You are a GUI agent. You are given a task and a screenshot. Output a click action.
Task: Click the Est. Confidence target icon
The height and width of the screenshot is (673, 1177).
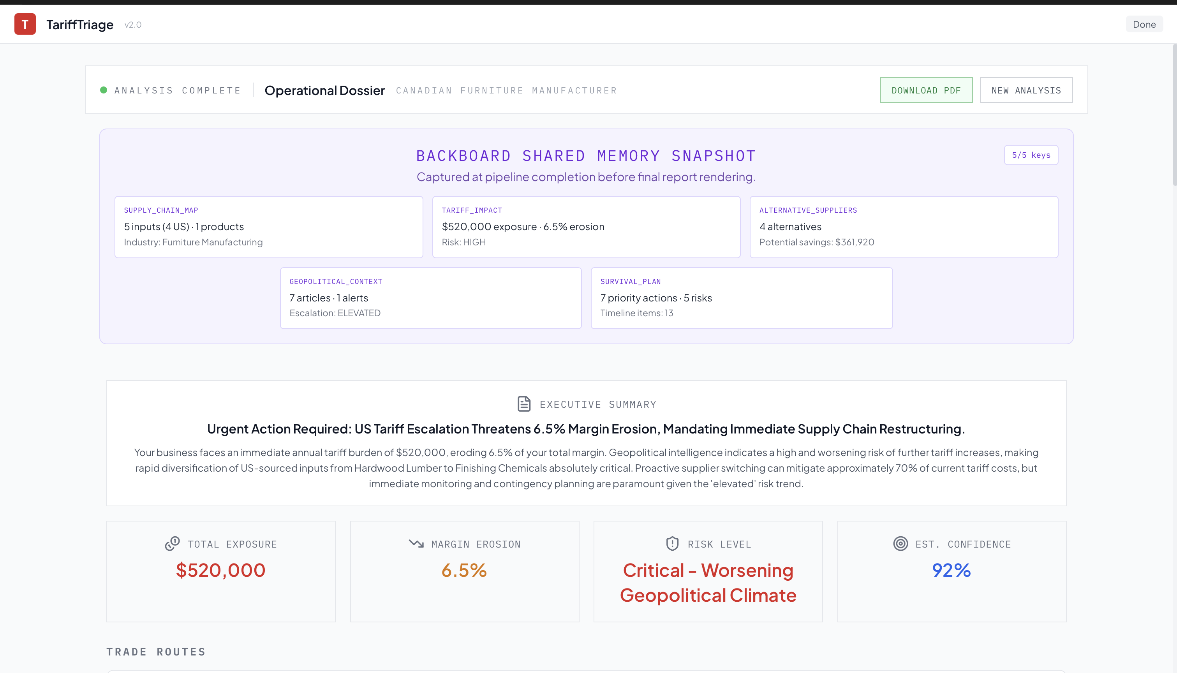pos(900,544)
